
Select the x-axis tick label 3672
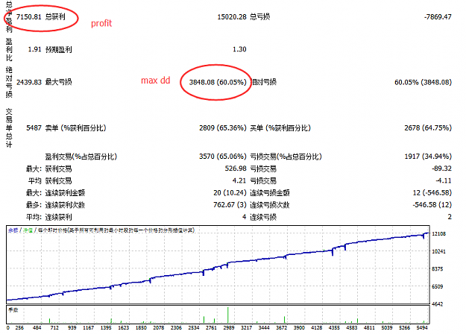[x=282, y=327]
